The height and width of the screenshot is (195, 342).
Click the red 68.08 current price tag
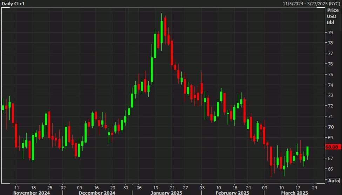point(331,147)
